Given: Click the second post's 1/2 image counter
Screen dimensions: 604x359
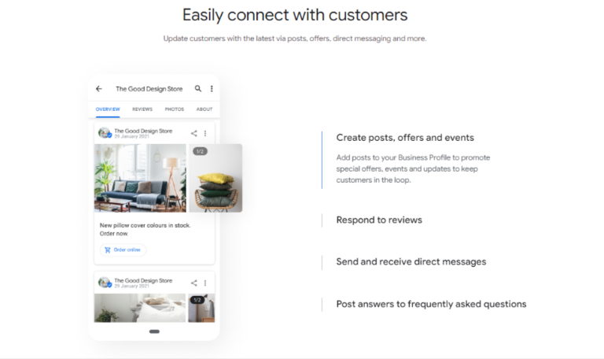Looking at the screenshot, I should [x=197, y=300].
